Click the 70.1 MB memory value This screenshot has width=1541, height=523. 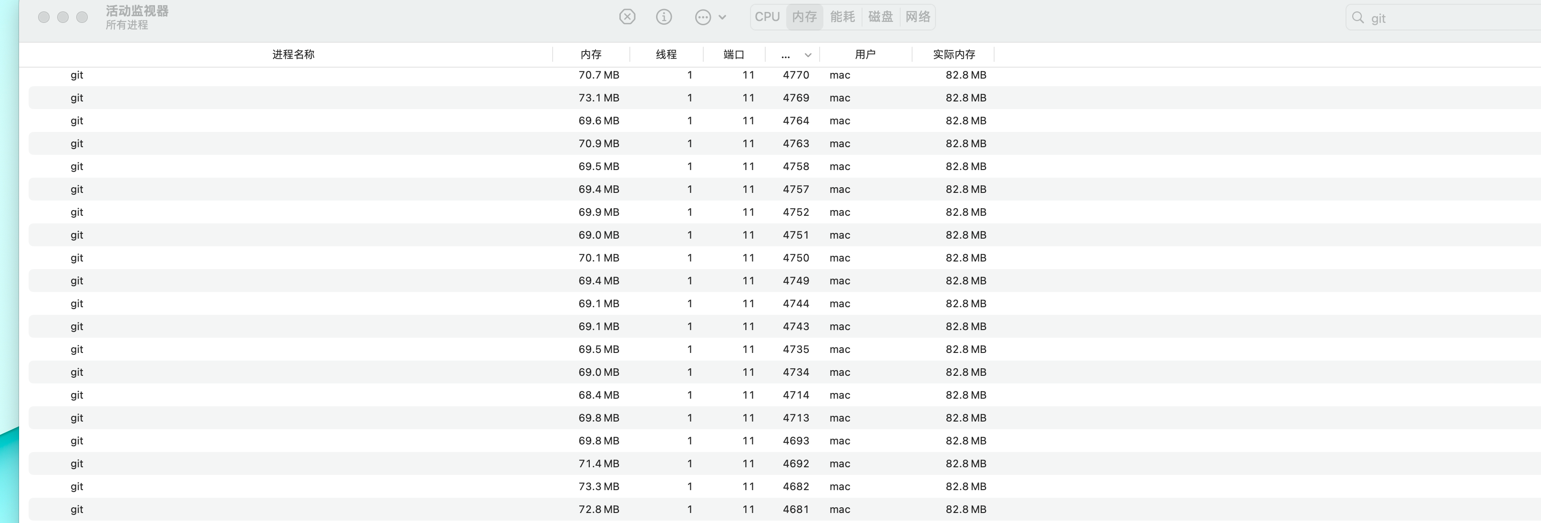(x=599, y=258)
